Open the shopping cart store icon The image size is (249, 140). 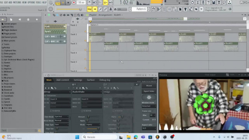coord(202,9)
